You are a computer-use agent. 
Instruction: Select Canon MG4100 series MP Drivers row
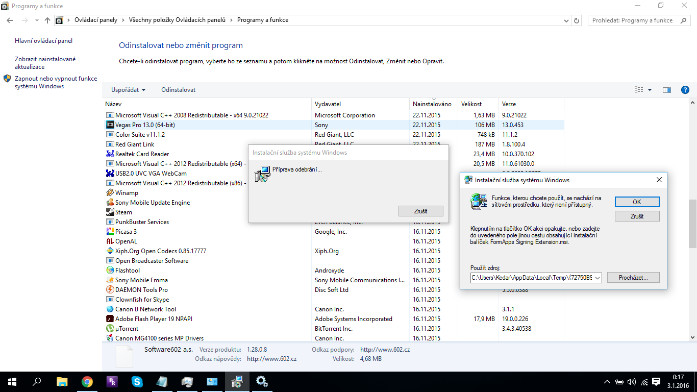pos(334,338)
